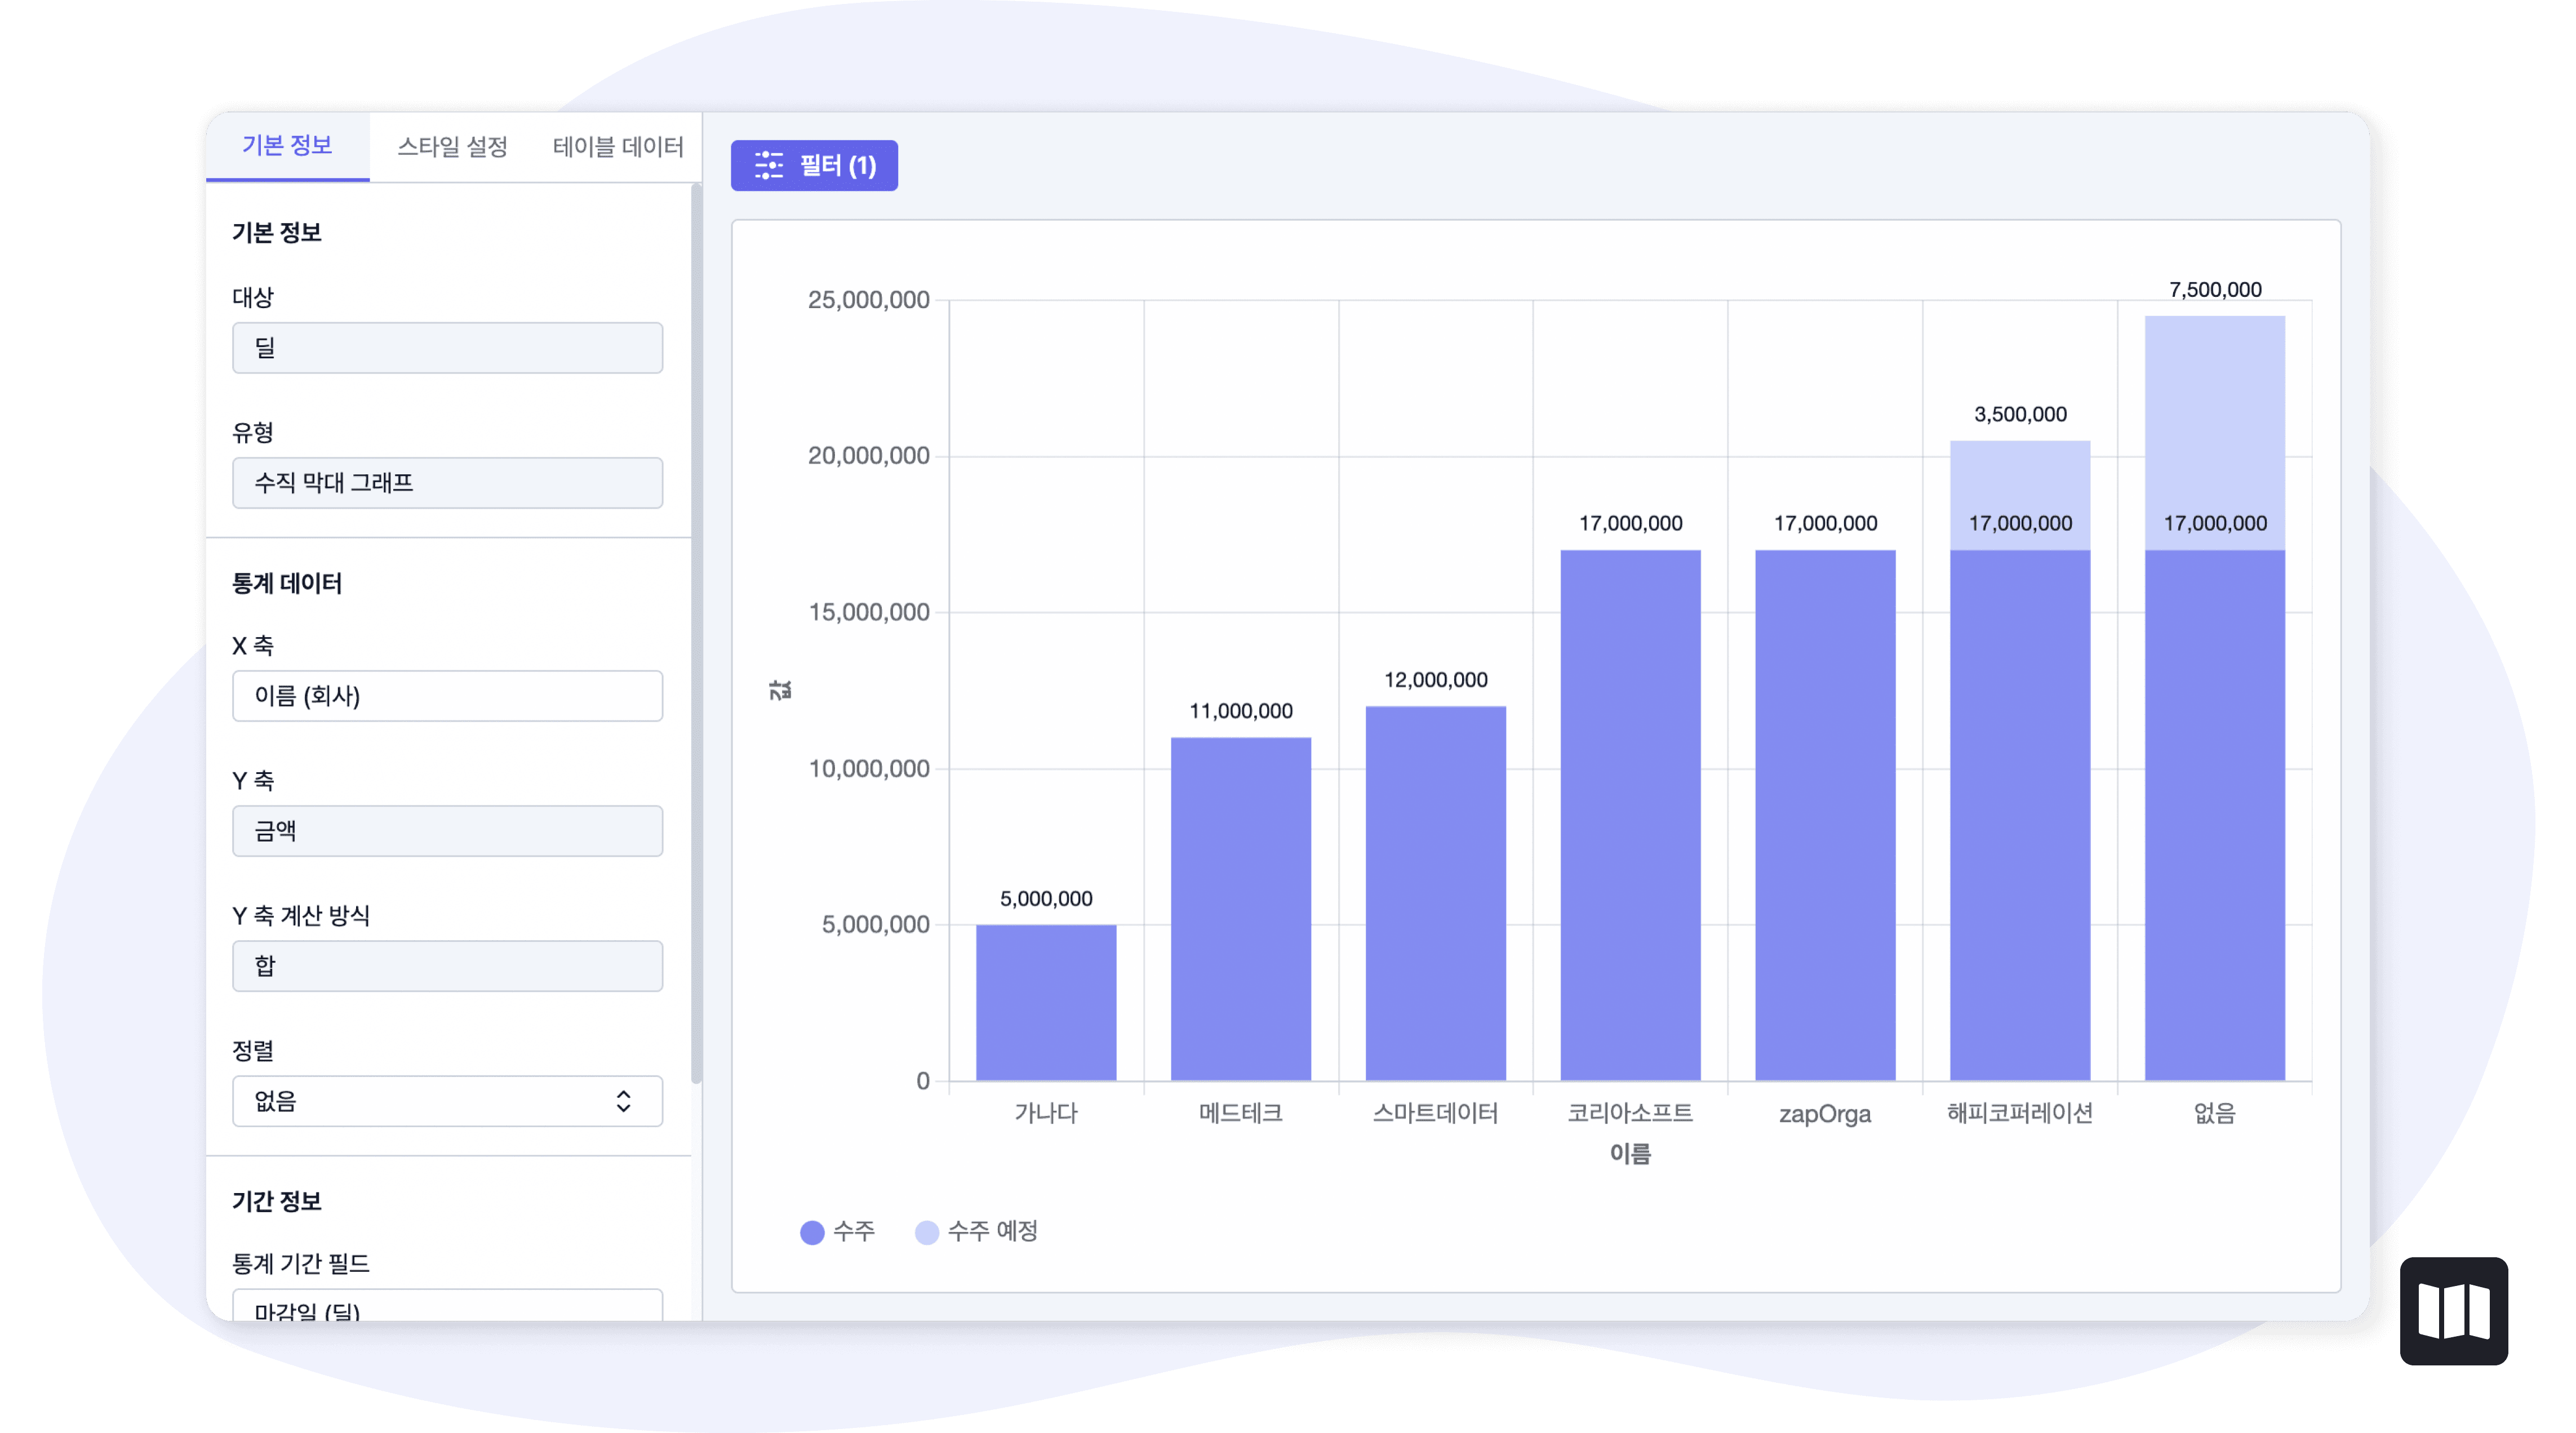Image resolution: width=2576 pixels, height=1433 pixels.
Task: Click the x-axis label 해피코퍼레이션
Action: tap(2020, 1113)
